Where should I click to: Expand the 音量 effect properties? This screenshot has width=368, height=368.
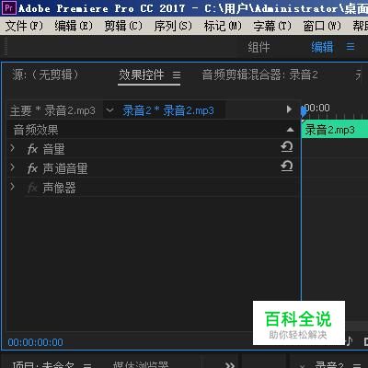(12, 148)
